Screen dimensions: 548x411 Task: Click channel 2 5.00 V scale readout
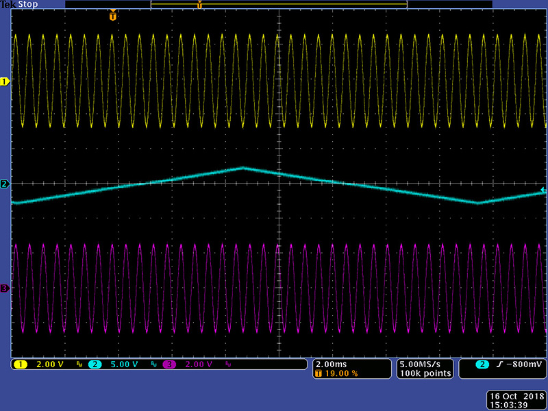coord(125,364)
